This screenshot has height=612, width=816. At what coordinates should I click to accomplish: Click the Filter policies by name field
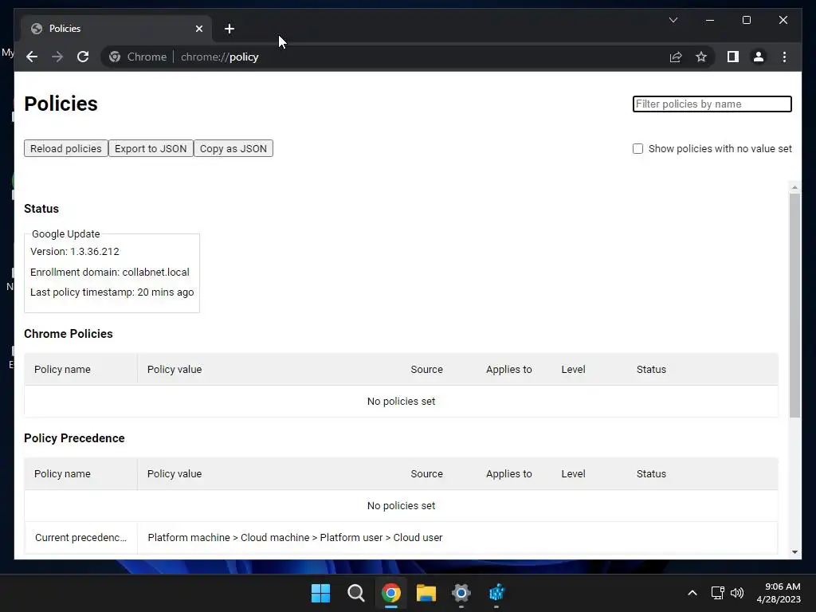[x=712, y=104]
